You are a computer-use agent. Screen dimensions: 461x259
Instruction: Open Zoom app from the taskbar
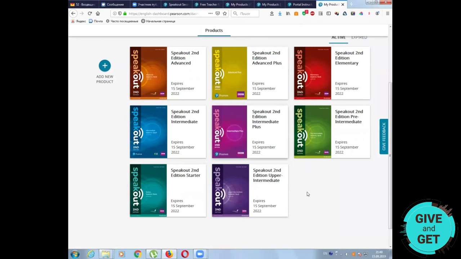(x=200, y=254)
